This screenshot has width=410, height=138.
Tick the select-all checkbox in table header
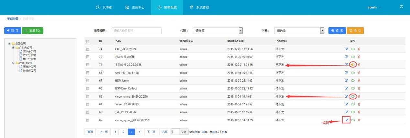(88, 41)
